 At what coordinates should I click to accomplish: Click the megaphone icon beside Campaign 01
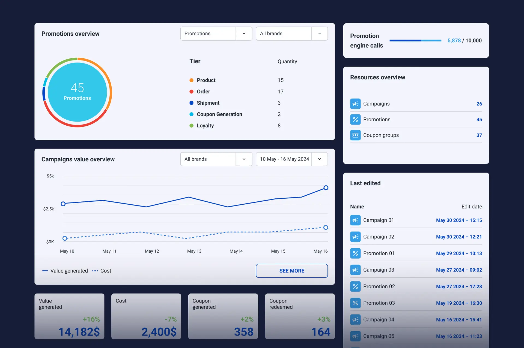click(355, 220)
